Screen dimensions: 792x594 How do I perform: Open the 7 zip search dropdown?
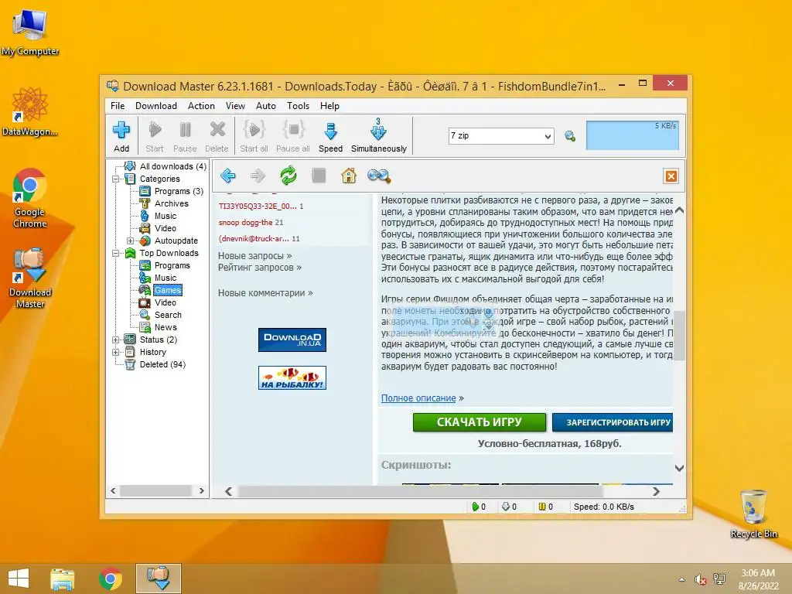tap(548, 136)
